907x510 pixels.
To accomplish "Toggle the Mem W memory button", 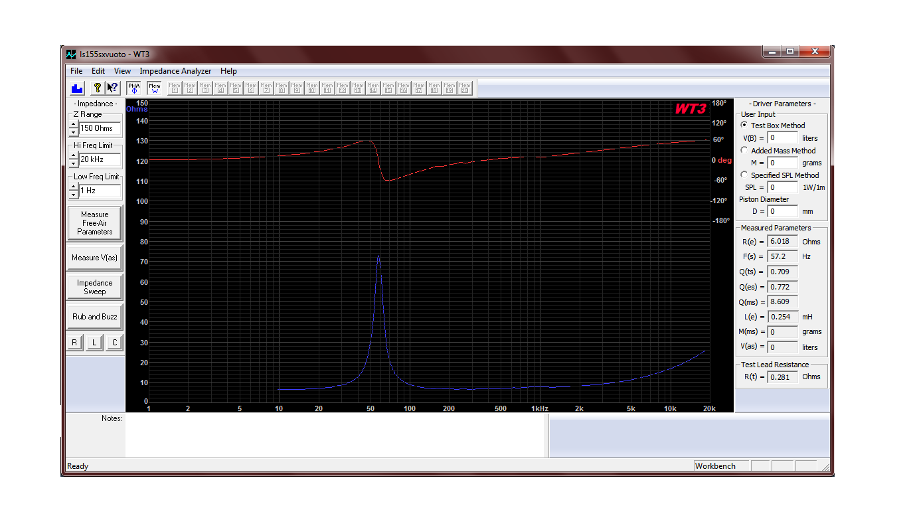I will 154,88.
